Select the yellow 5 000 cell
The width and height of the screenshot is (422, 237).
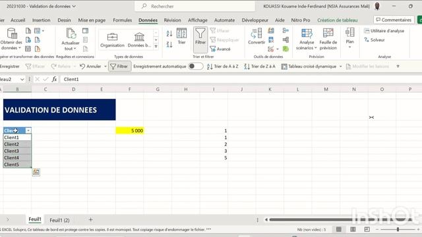click(130, 130)
